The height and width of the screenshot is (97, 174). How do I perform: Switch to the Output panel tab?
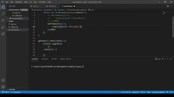pyautogui.click(x=54, y=59)
